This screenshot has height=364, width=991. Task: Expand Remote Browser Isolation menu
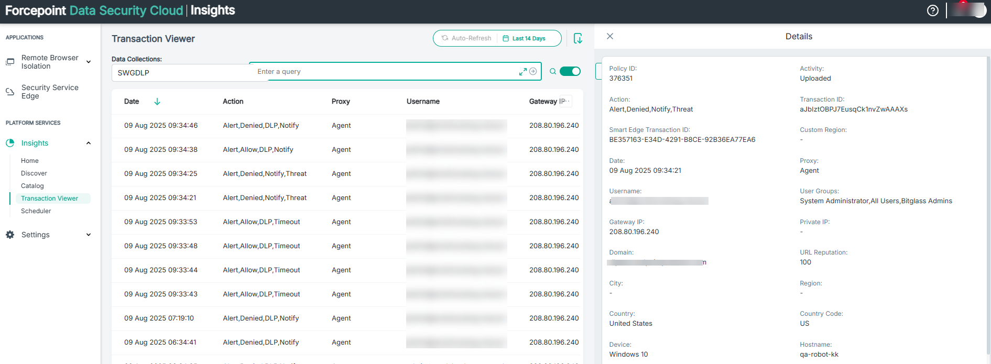pos(89,62)
